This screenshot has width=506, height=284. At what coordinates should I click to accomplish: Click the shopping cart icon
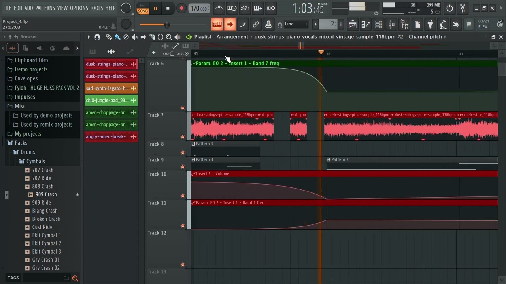click(469, 24)
